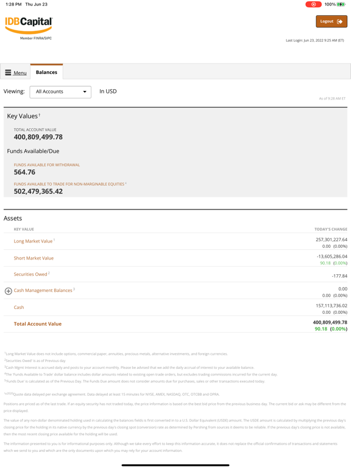Click Short Market Value amount -13,605,286.04
The height and width of the screenshot is (469, 351).
point(332,256)
